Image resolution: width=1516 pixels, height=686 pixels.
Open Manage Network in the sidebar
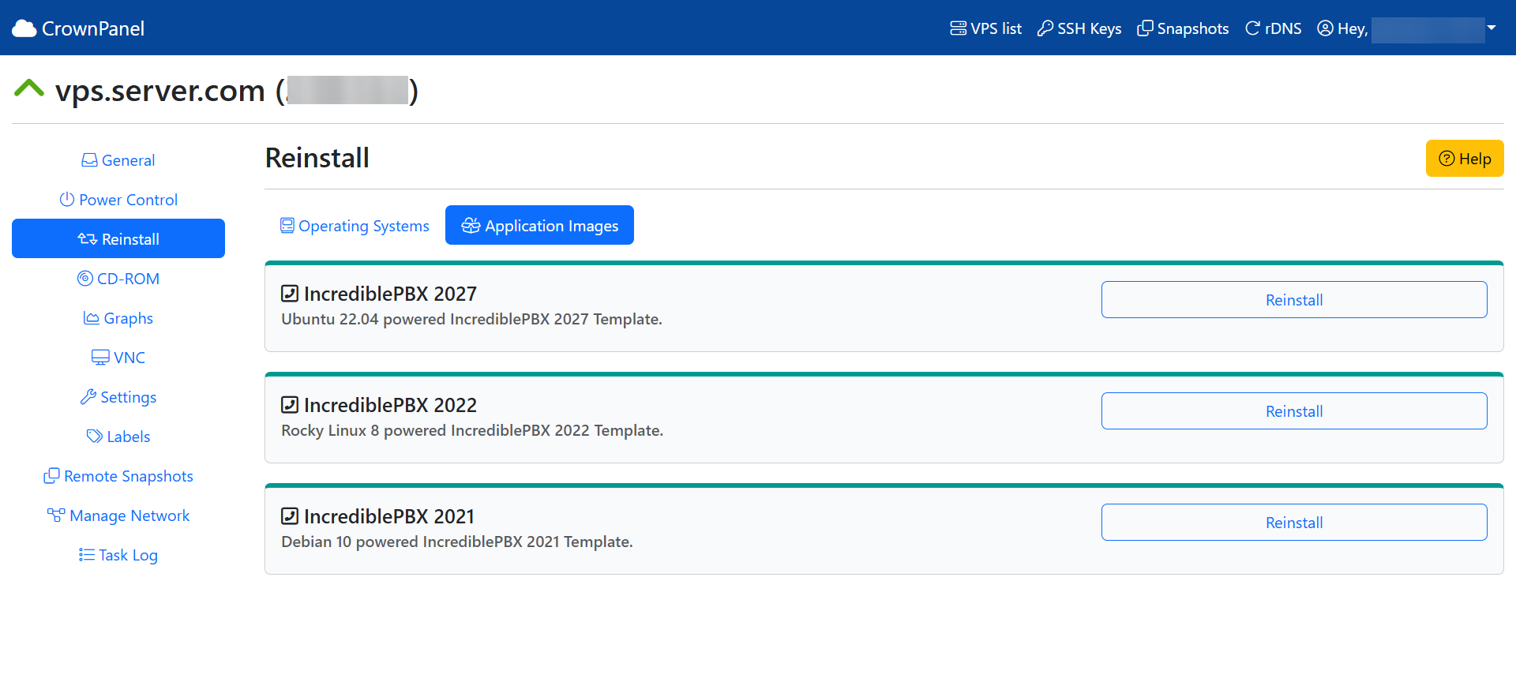[118, 515]
